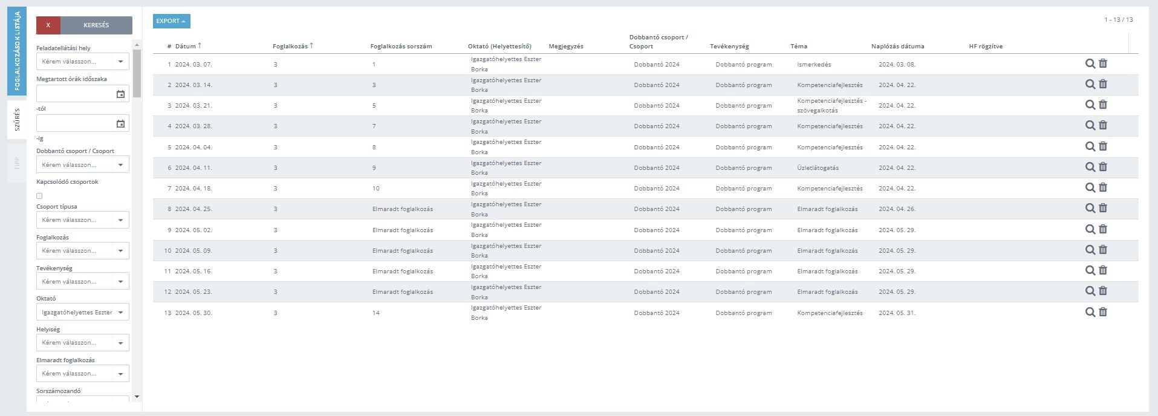Delete the 2024. 04. 25. row

point(1103,208)
